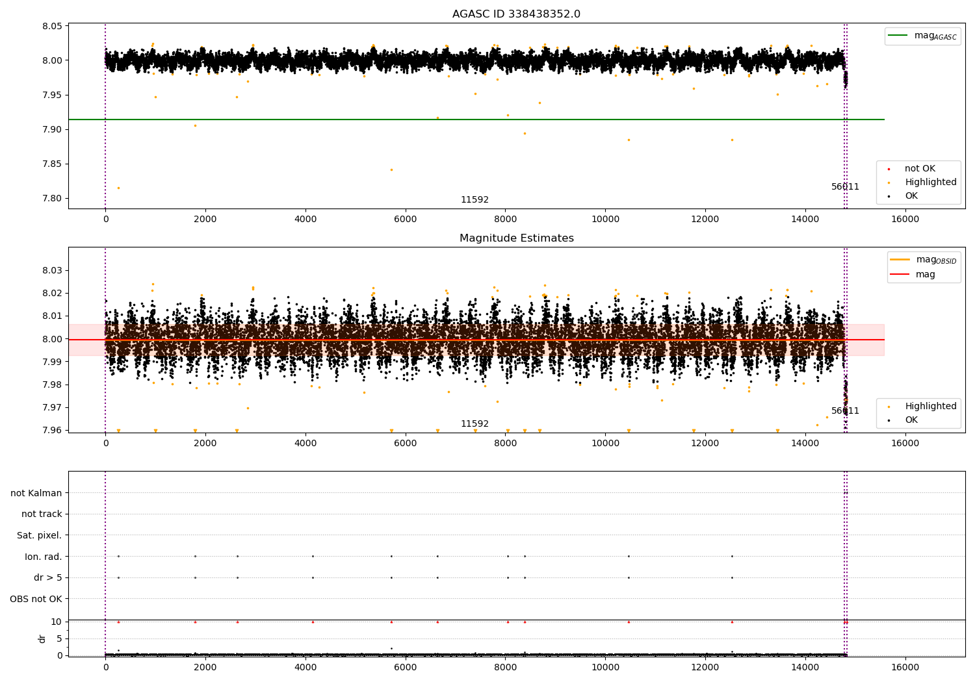This screenshot has height=682, width=975.
Task: Click 'Highlighted' in the Magnitude Estimates legend
Action: point(930,407)
